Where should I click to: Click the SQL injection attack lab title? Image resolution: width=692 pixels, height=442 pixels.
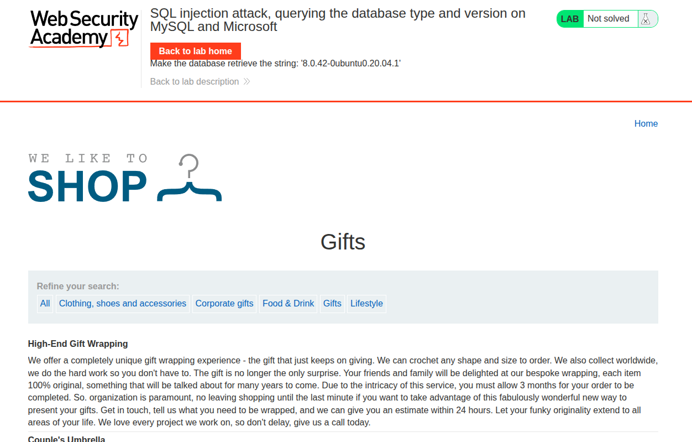pyautogui.click(x=338, y=20)
